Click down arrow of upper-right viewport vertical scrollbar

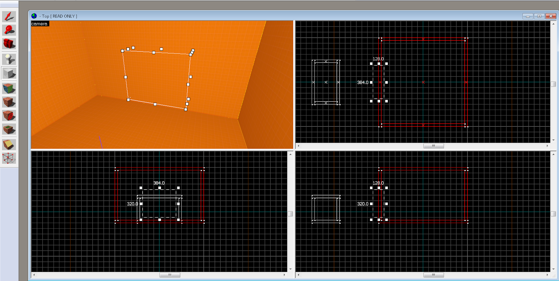553,140
